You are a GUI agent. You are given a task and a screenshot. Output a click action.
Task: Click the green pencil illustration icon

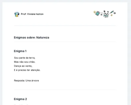tap(112, 12)
